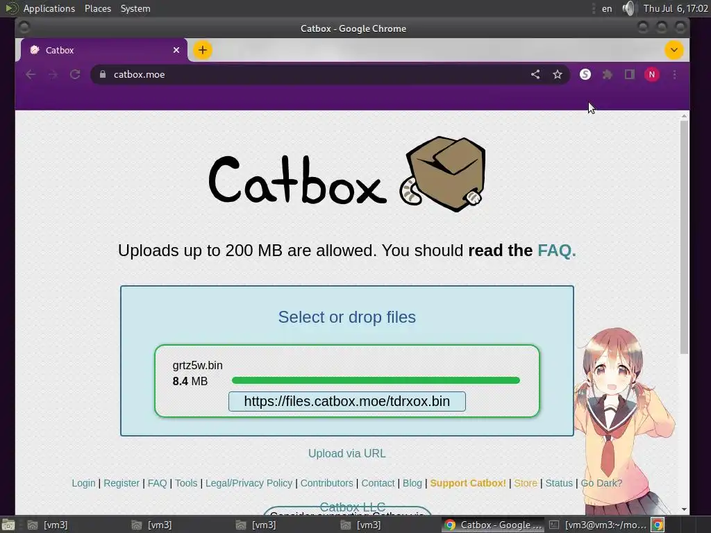Viewport: 711px width, 533px height.
Task: Open the Blog link
Action: pyautogui.click(x=412, y=483)
